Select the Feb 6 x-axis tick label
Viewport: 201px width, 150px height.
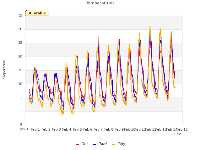[x=88, y=129]
